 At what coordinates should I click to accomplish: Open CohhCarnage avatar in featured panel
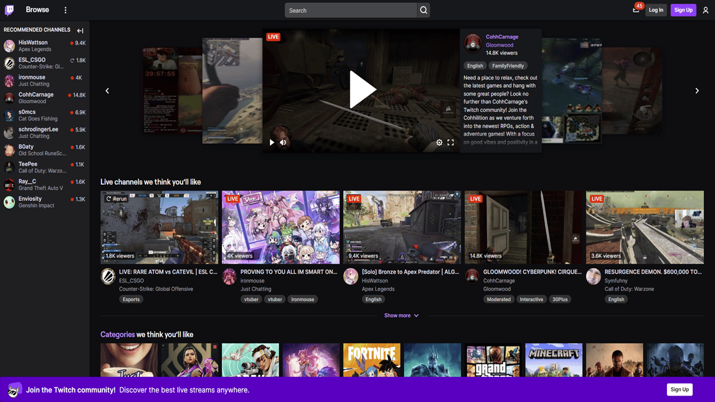tap(473, 42)
